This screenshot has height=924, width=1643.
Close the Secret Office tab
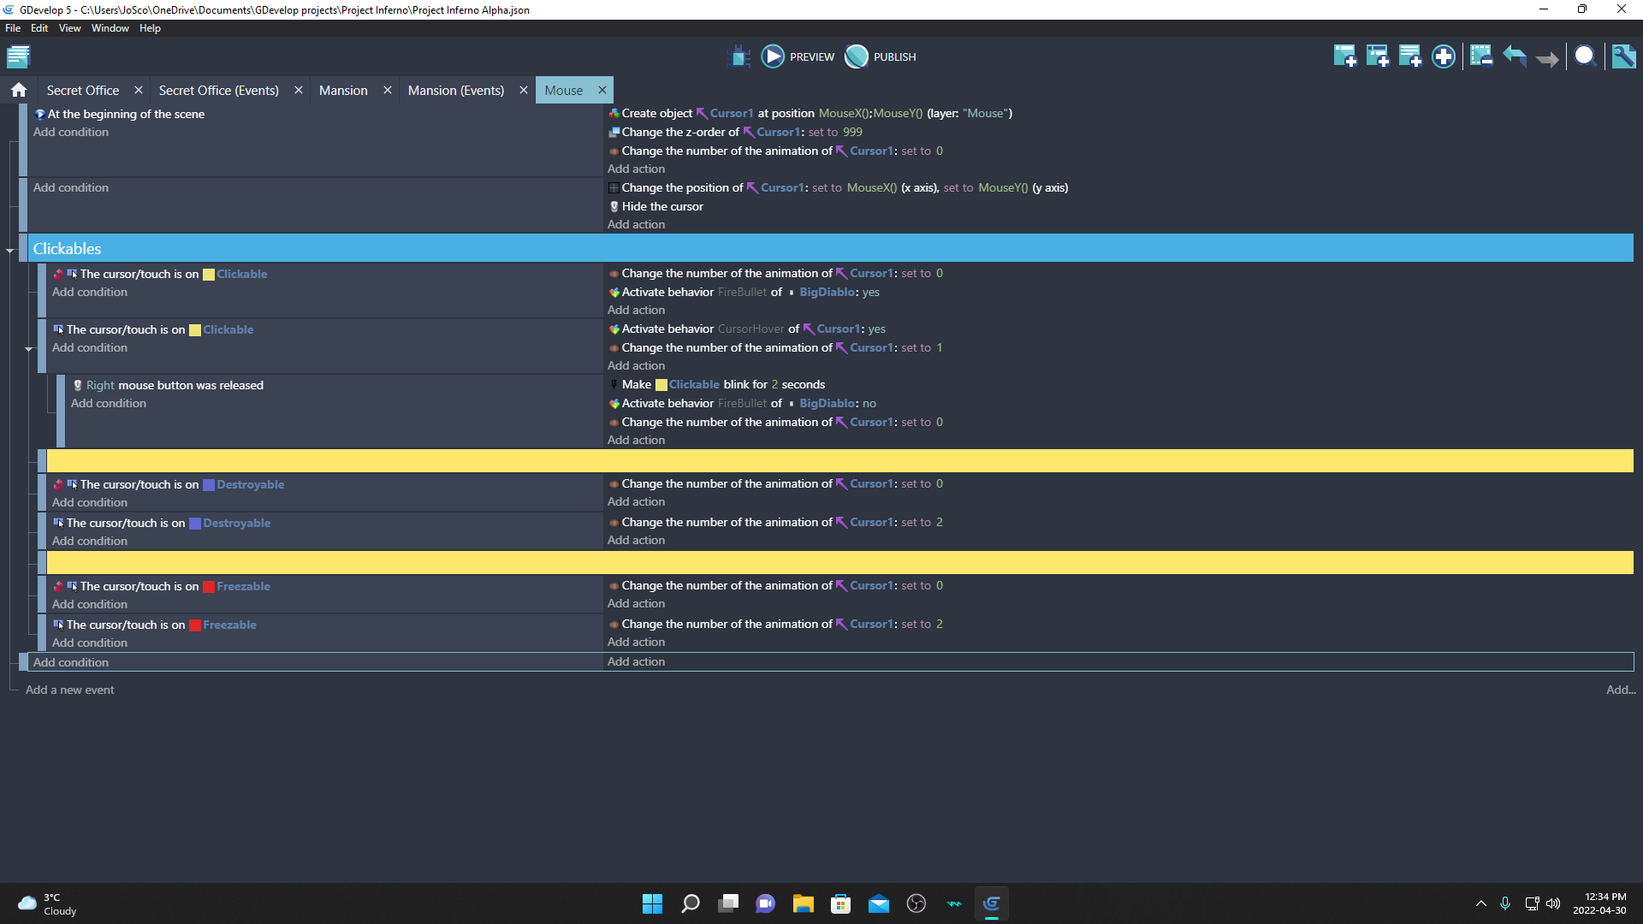pos(138,90)
